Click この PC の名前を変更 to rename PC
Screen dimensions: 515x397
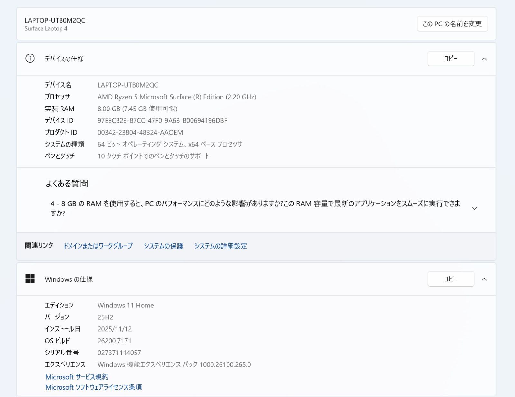point(452,23)
